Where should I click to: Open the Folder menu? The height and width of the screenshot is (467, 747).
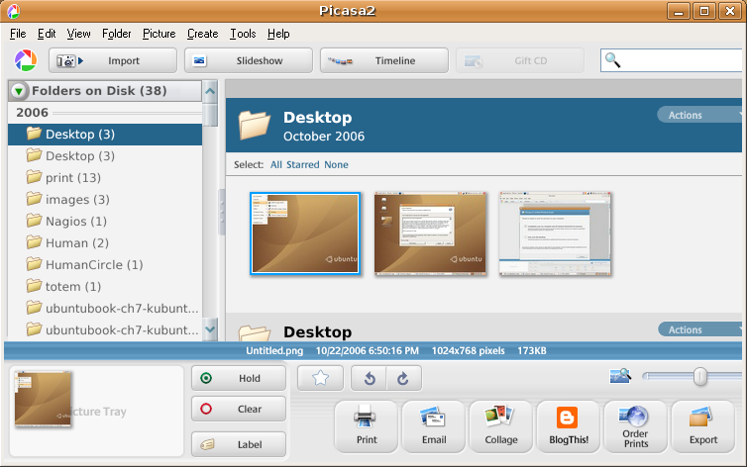[x=117, y=34]
